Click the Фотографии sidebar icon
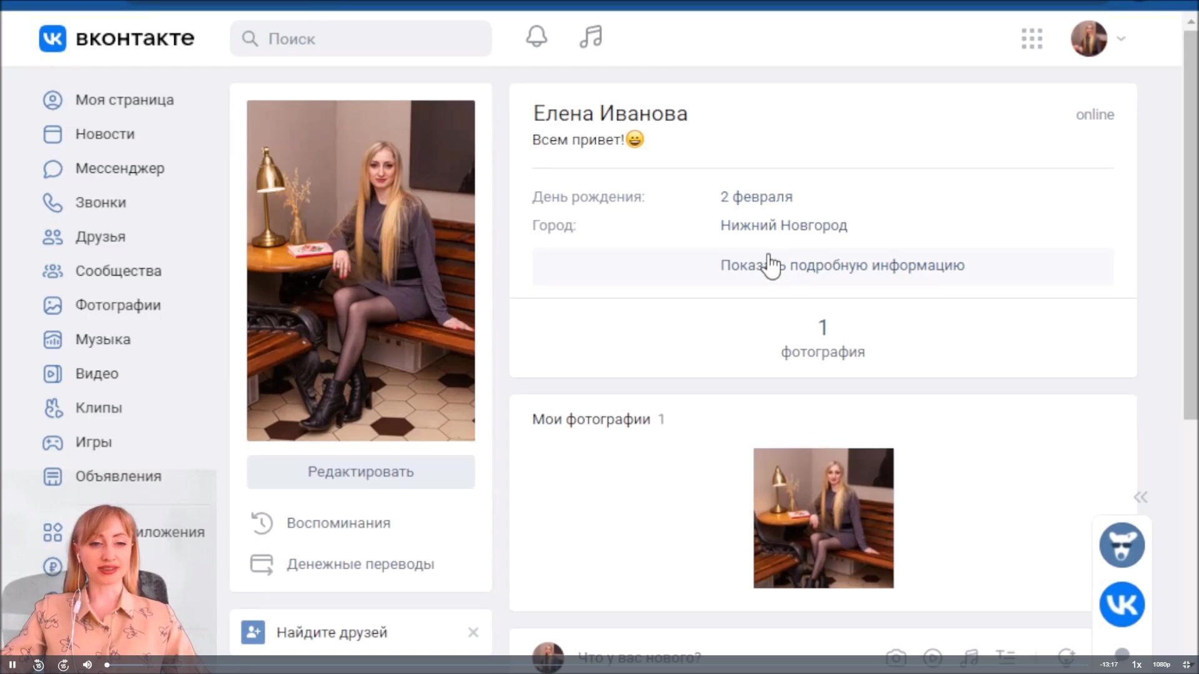Image resolution: width=1199 pixels, height=674 pixels. point(52,305)
